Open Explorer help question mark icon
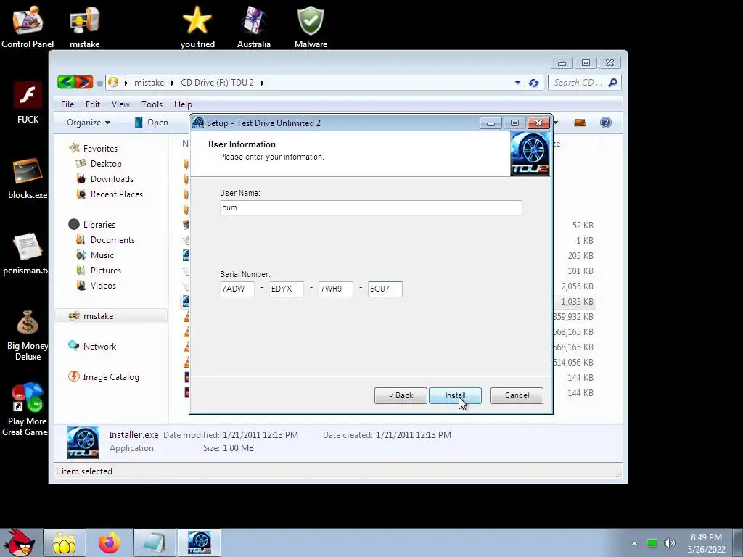This screenshot has height=557, width=743. [606, 123]
